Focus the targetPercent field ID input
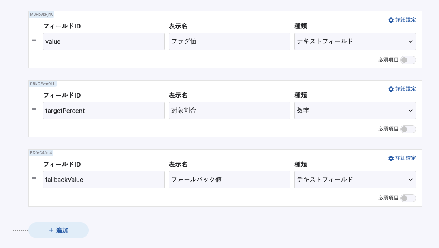Screen dimensions: 439x248 pos(104,111)
